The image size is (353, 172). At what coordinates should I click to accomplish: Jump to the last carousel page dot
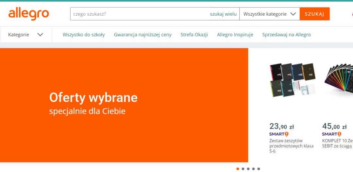click(259, 169)
